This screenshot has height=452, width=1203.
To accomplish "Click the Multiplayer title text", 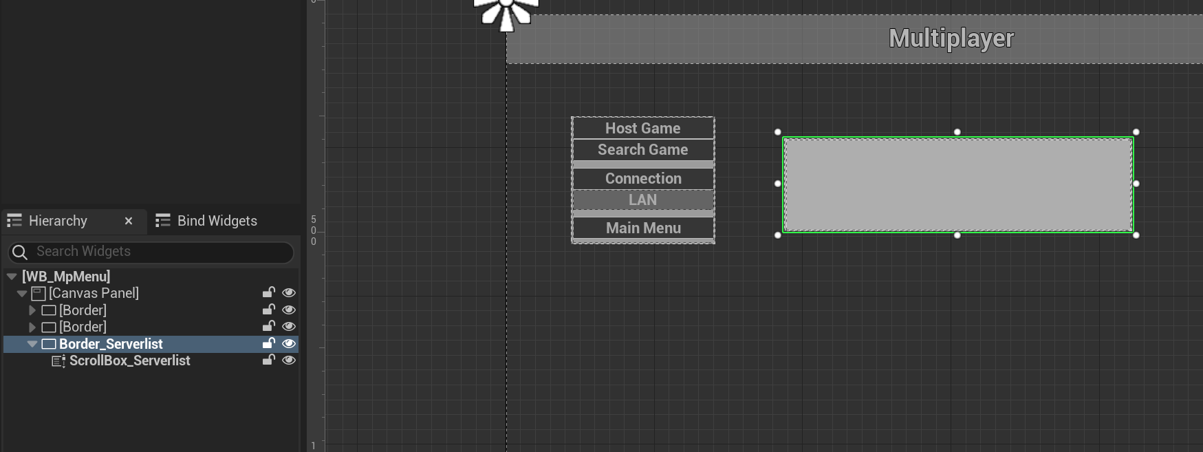I will pyautogui.click(x=951, y=39).
